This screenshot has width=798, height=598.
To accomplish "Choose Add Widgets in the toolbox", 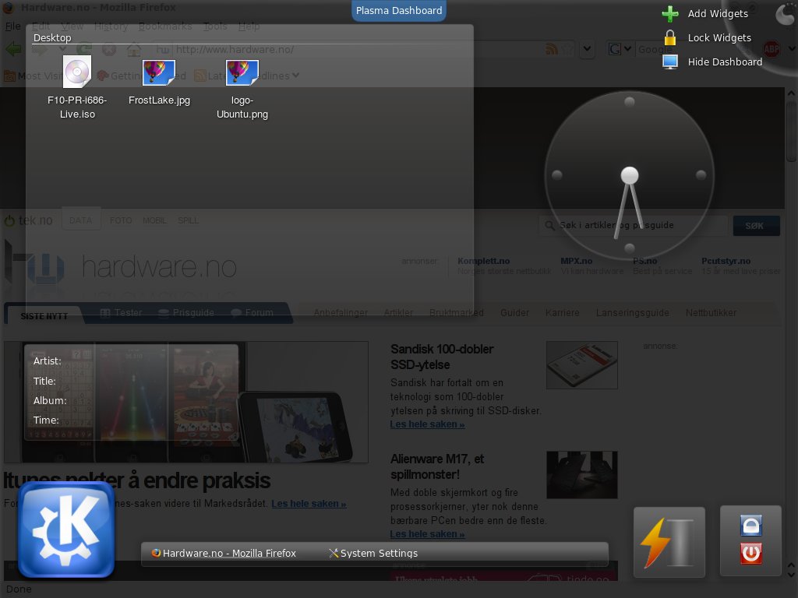I will click(x=718, y=14).
